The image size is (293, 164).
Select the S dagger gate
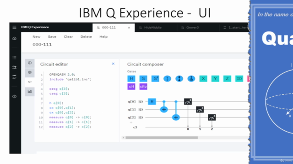[155, 78]
